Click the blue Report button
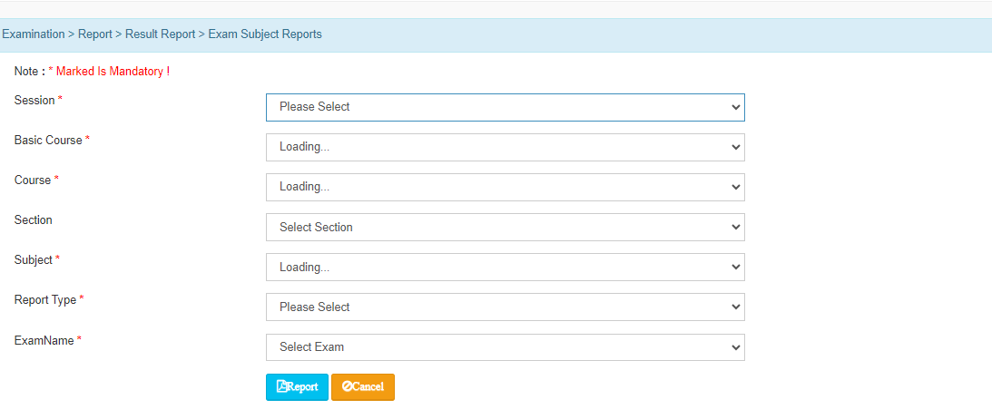Viewport: 992px width, 419px height. [297, 386]
